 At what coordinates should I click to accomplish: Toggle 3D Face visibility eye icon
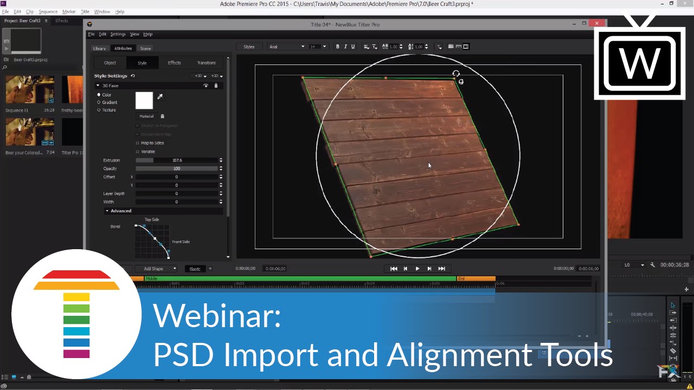[205, 86]
